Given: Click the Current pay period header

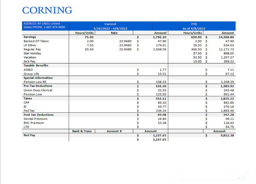Looking at the screenshot, I should click(x=110, y=26).
